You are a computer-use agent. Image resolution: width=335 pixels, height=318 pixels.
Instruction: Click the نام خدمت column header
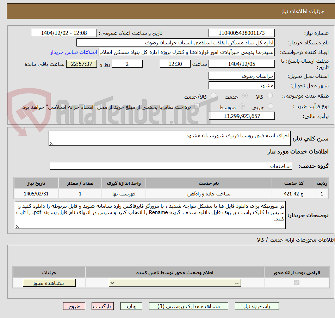point(209,183)
